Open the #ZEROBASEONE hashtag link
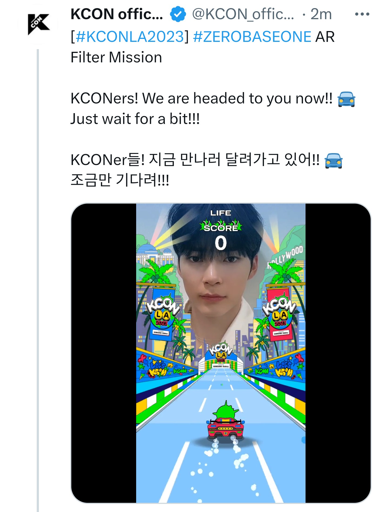389x512 pixels. pyautogui.click(x=252, y=37)
